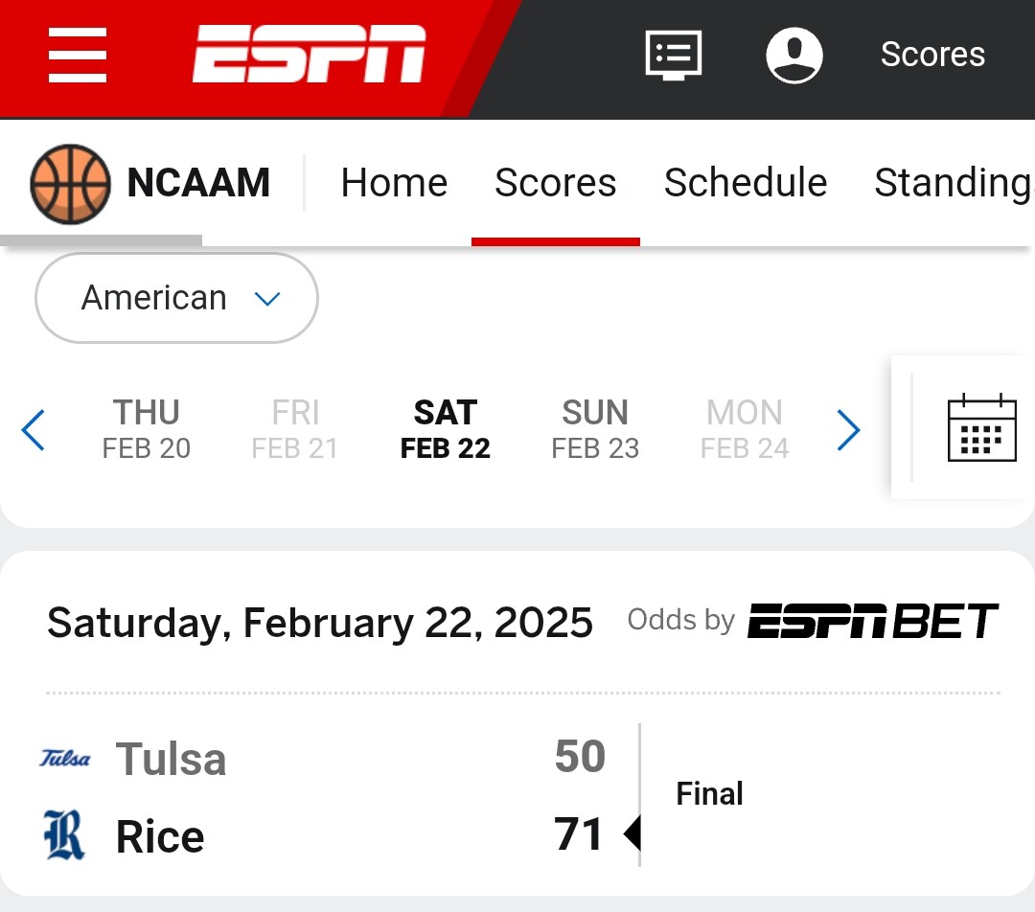Image resolution: width=1035 pixels, height=912 pixels.
Task: Click the Tulsa team logo
Action: (65, 760)
